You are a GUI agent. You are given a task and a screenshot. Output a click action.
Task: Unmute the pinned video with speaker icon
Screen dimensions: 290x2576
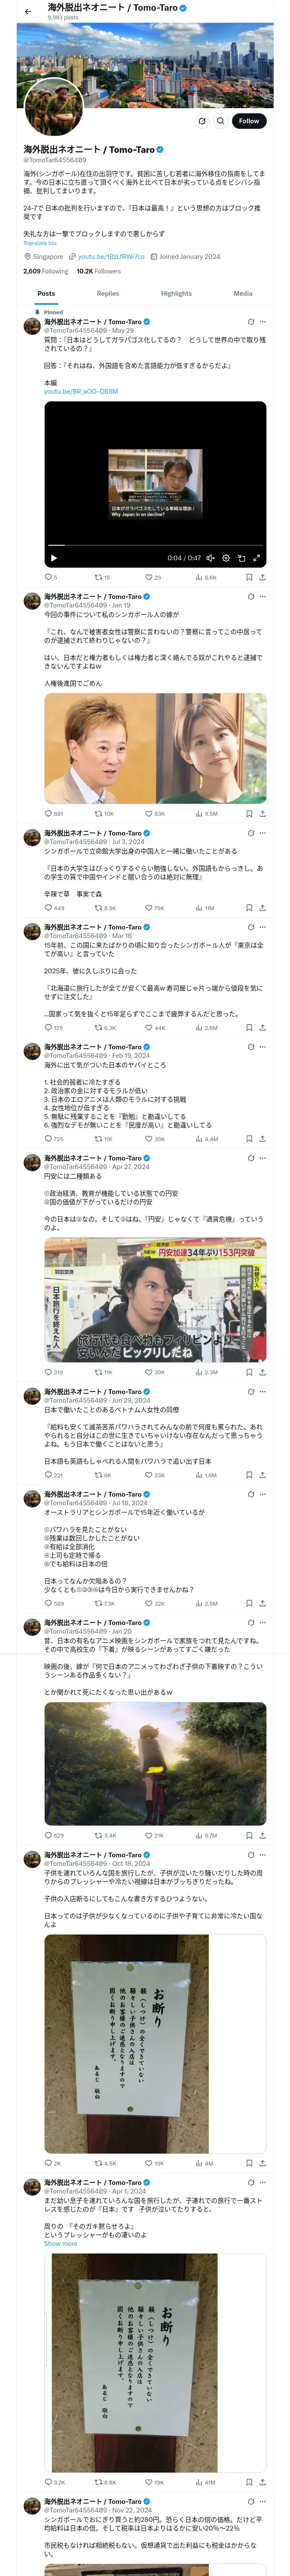(210, 558)
